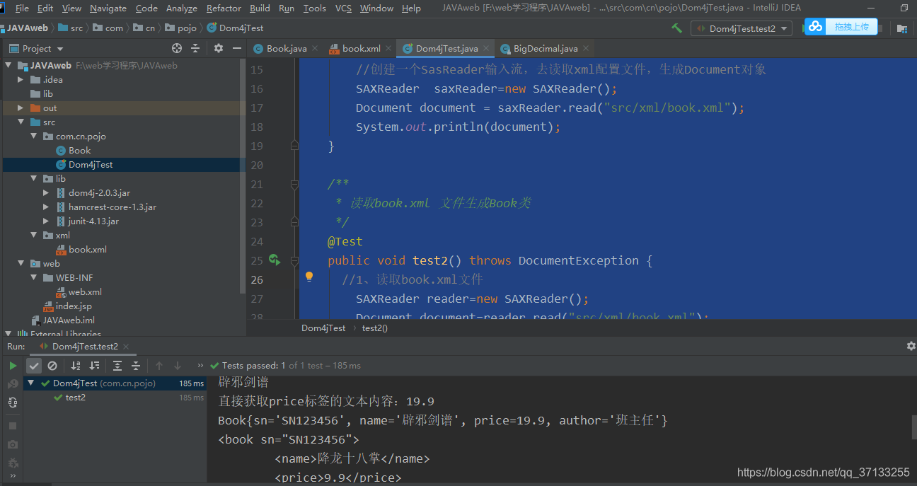
Task: Expand dom4j-2.0.3.jar library arrow
Action: (x=47, y=192)
